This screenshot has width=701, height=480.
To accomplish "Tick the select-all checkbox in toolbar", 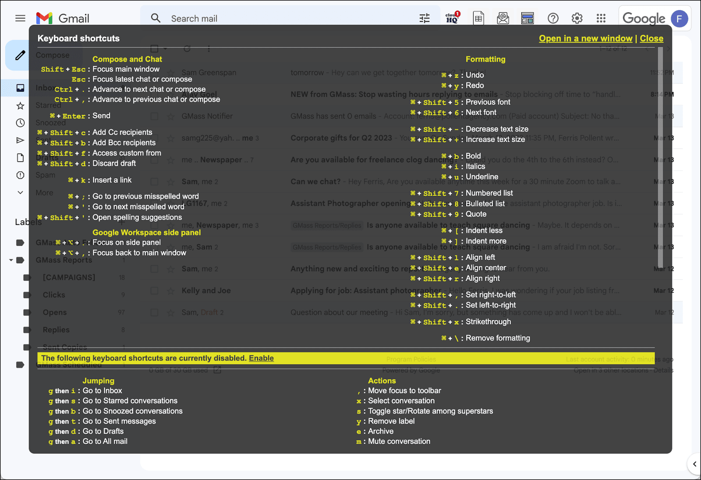I will (x=154, y=49).
